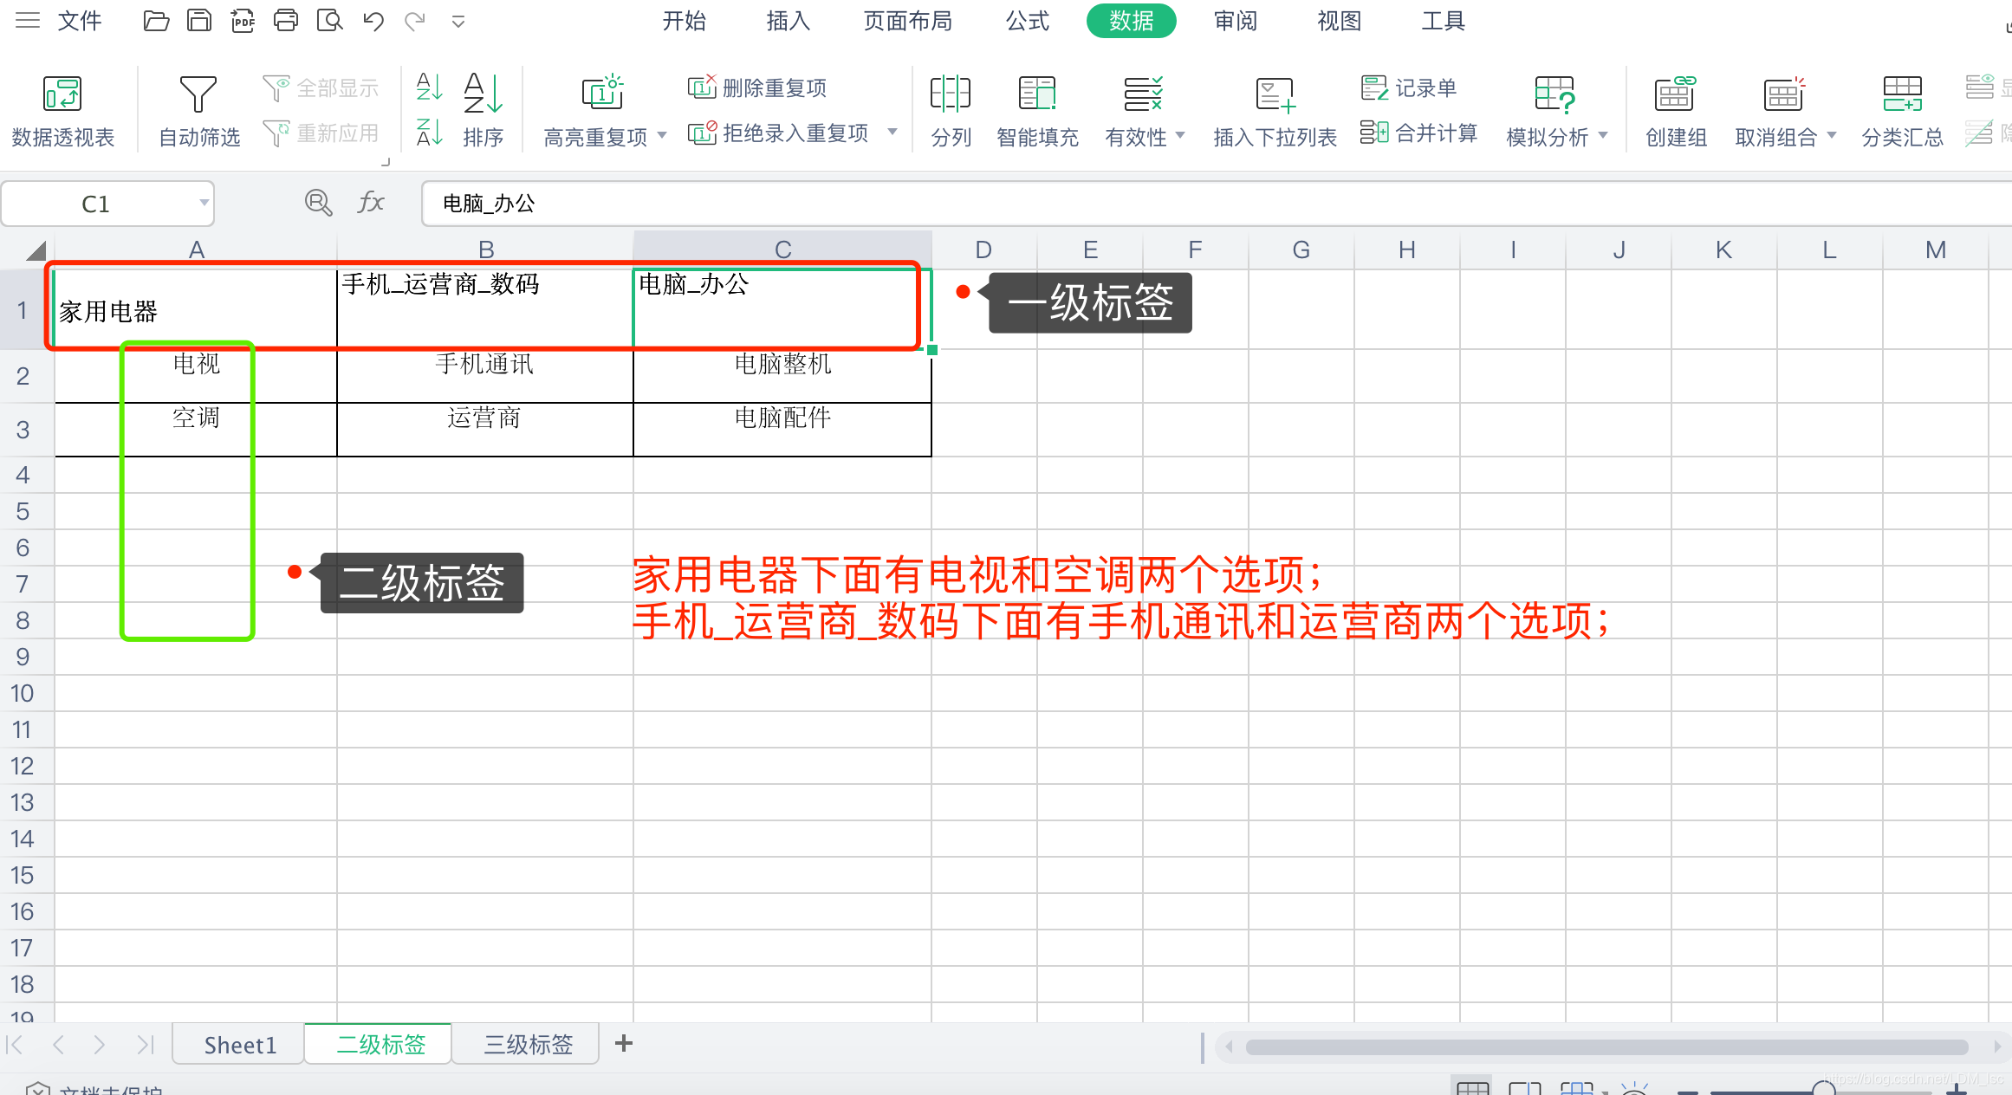
Task: Select column header G
Action: (1301, 250)
